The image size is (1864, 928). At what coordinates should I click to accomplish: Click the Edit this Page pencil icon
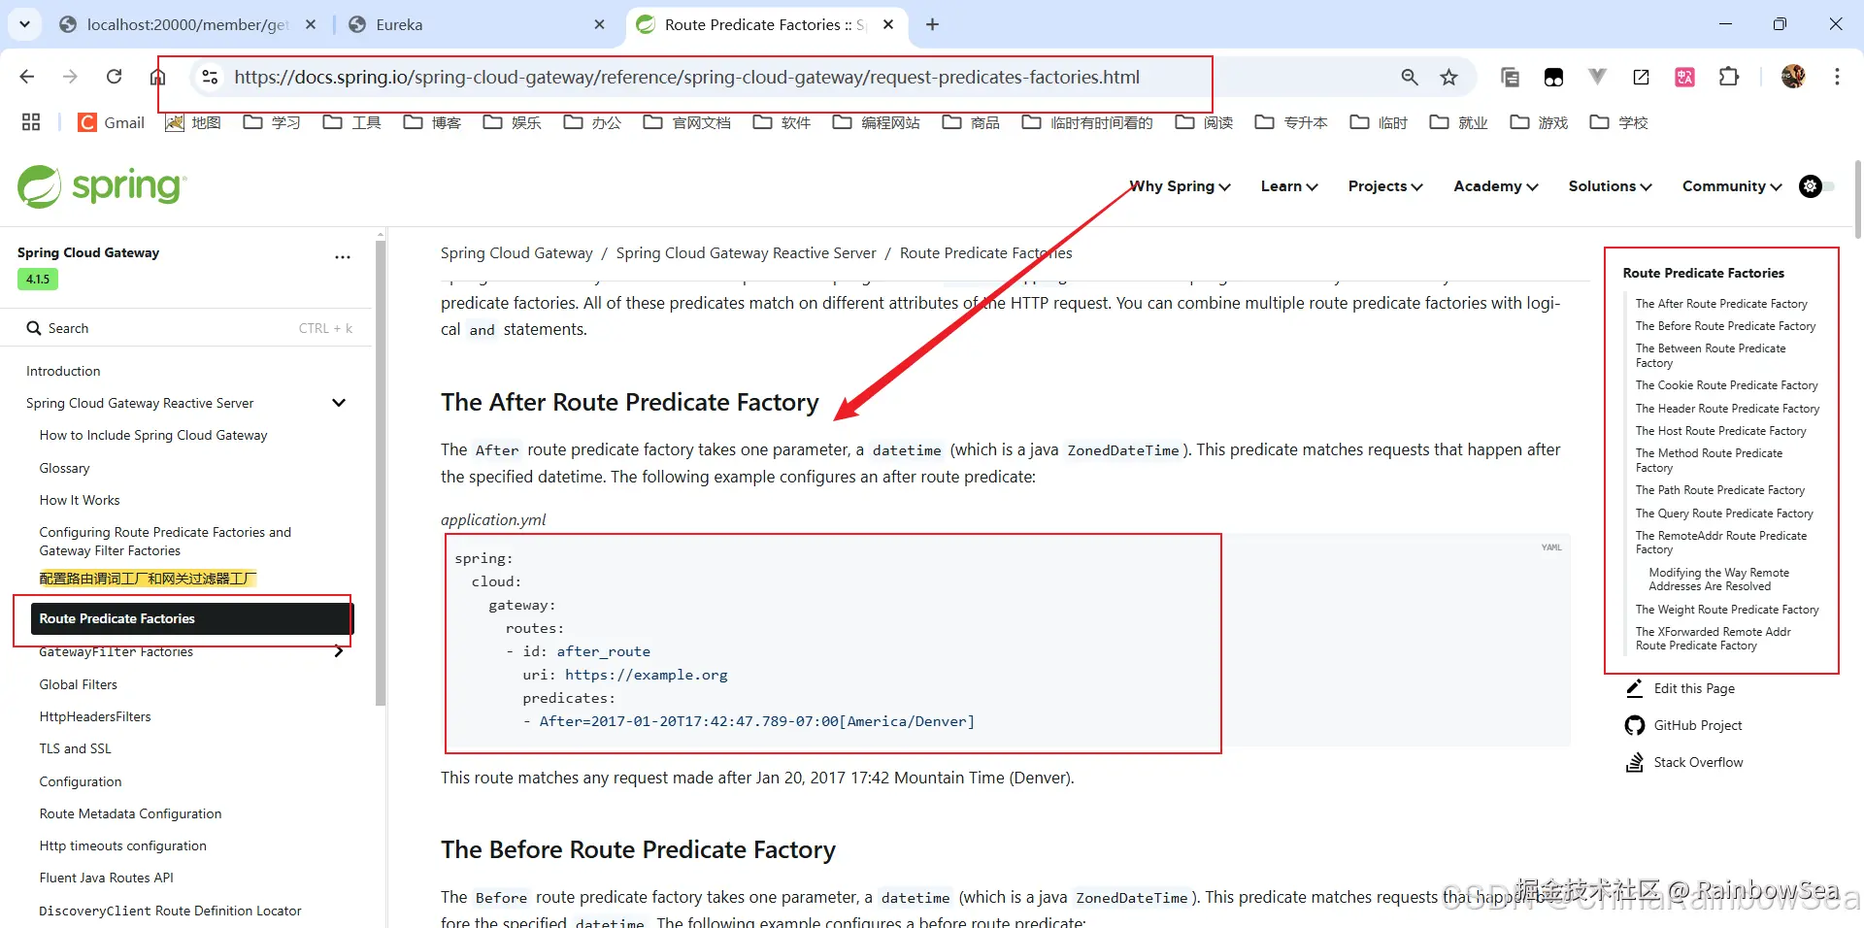1634,688
